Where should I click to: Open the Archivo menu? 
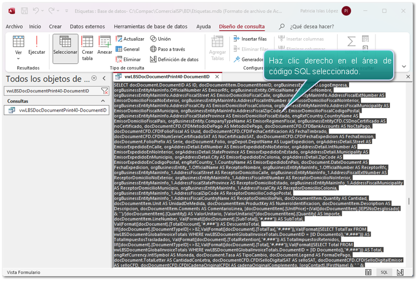tap(14, 26)
